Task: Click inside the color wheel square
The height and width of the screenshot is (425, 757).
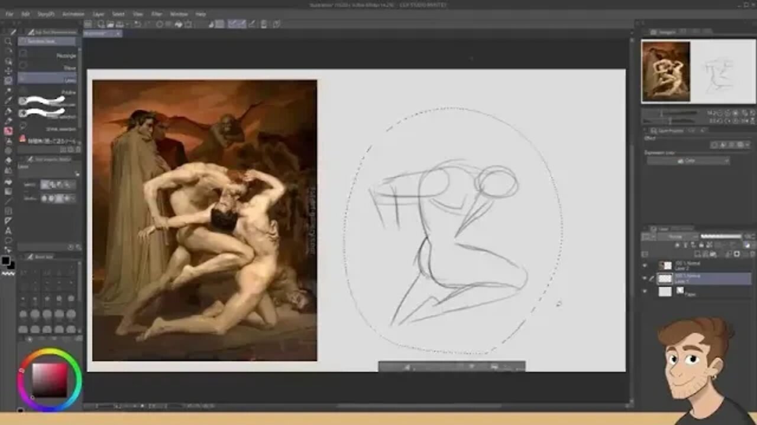Action: pos(49,379)
